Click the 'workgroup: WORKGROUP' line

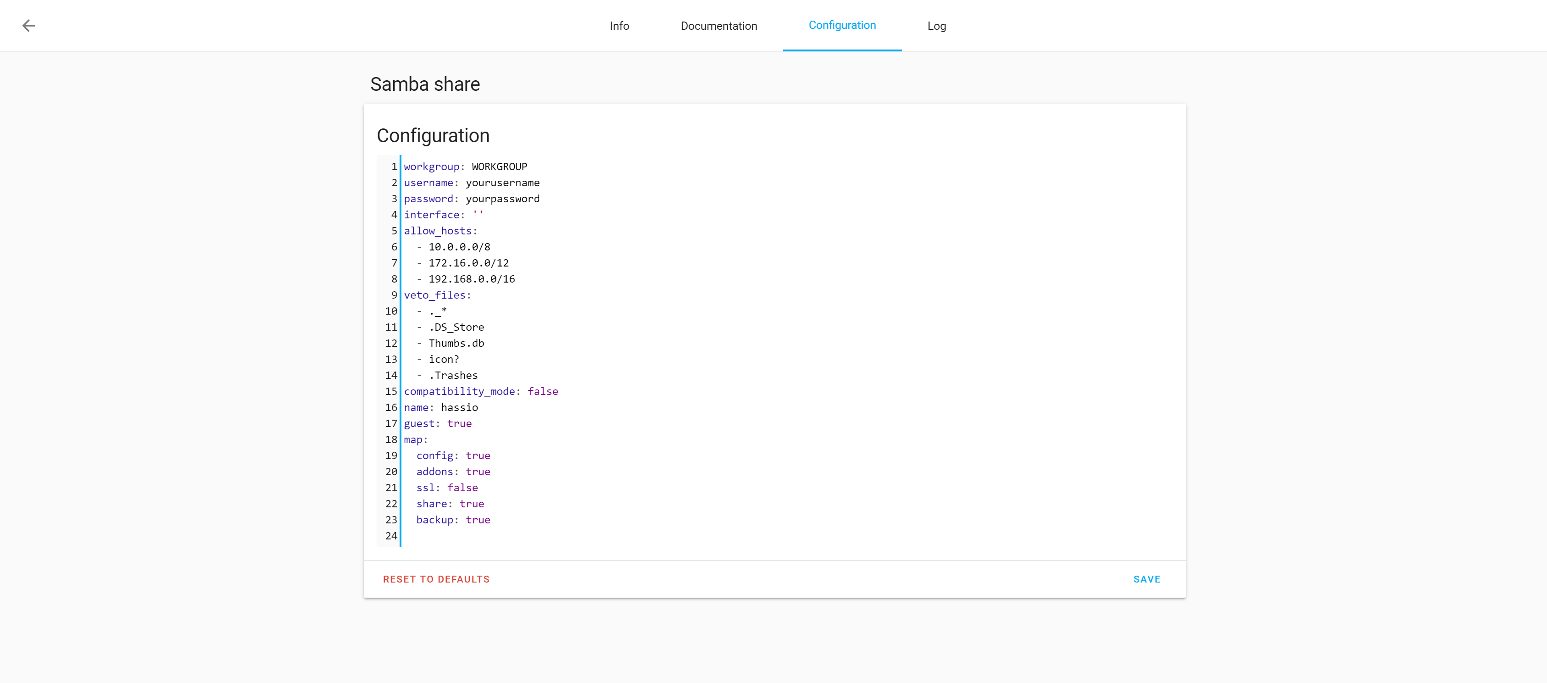coord(465,166)
